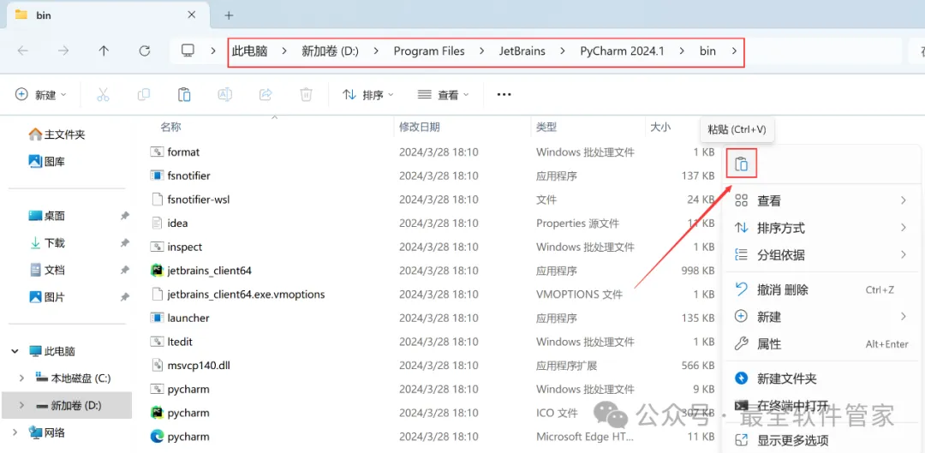
Task: Choose 显示更多选项 in context menu
Action: pos(821,440)
